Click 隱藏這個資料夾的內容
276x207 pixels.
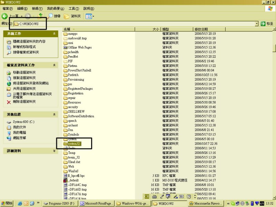point(29,41)
